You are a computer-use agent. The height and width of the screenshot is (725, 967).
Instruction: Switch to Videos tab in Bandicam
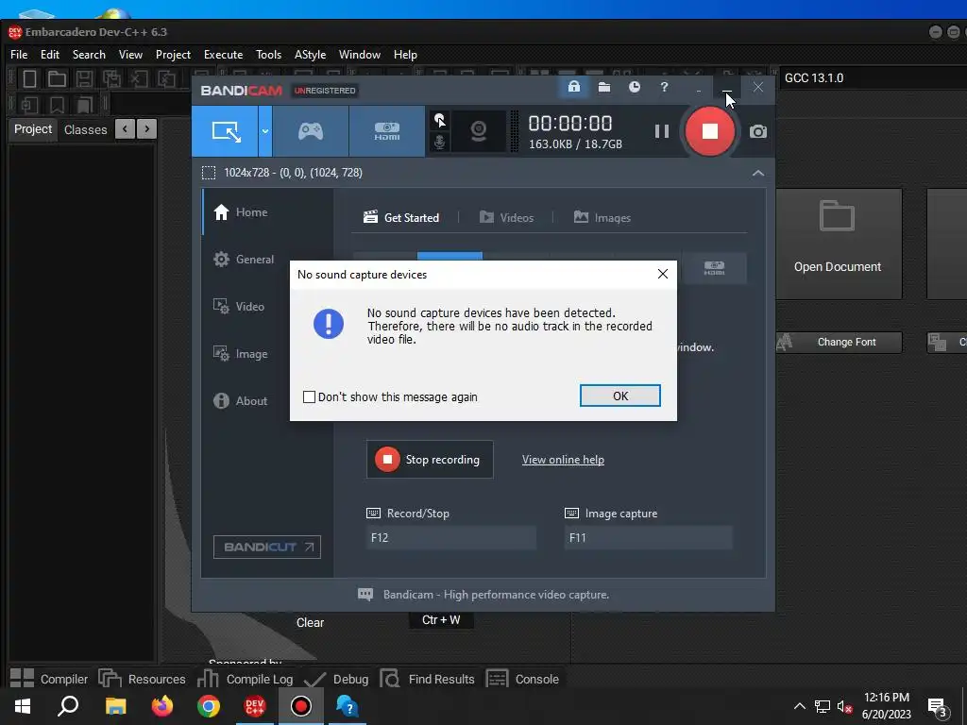(506, 218)
